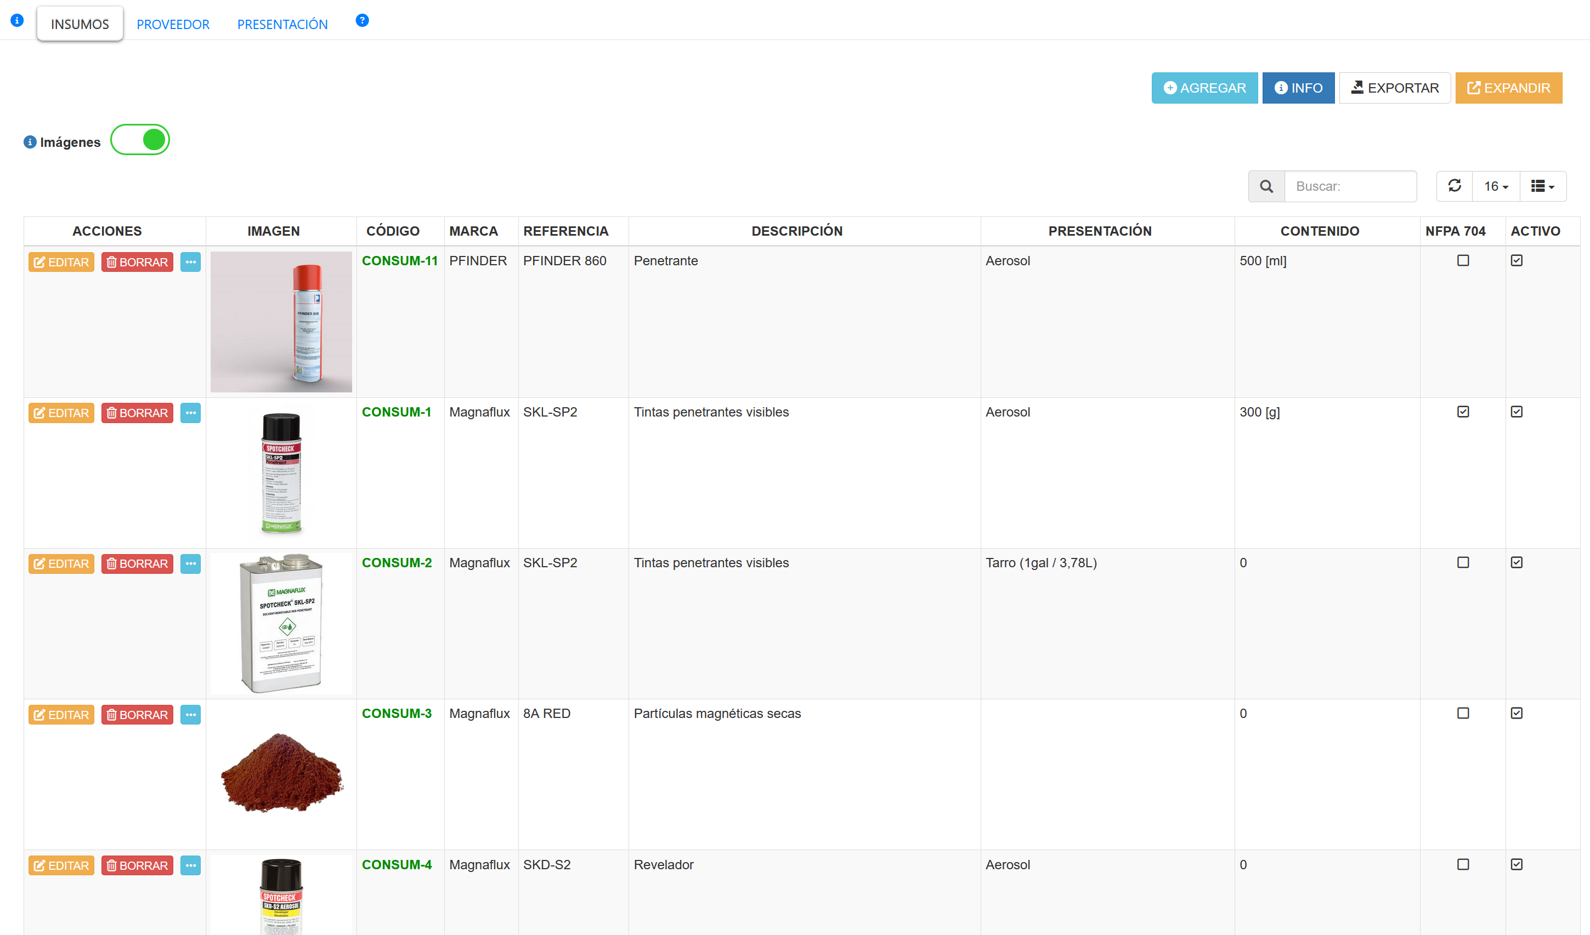Open more options for CONSUM-11 row

[x=190, y=263]
